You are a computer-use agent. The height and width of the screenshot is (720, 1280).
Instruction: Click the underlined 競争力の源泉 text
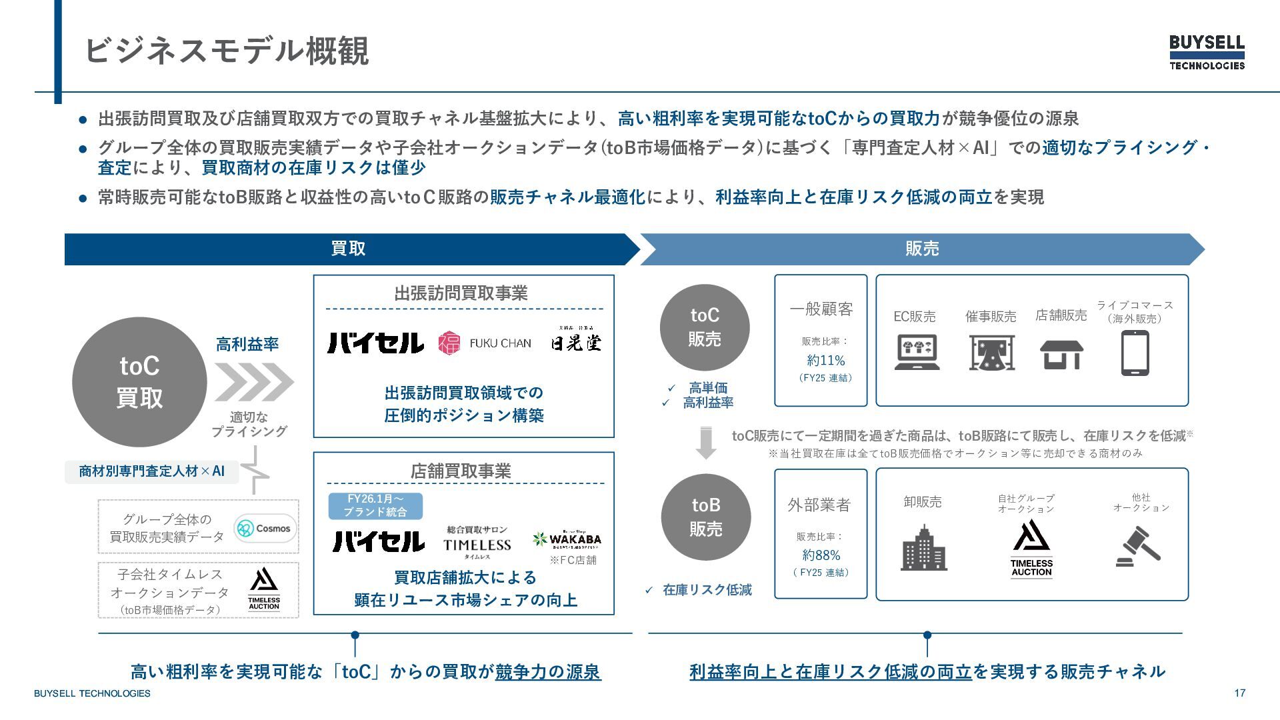tap(548, 671)
